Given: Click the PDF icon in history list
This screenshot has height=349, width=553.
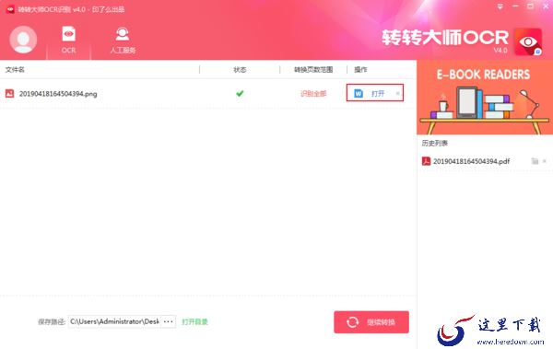Looking at the screenshot, I should point(426,161).
